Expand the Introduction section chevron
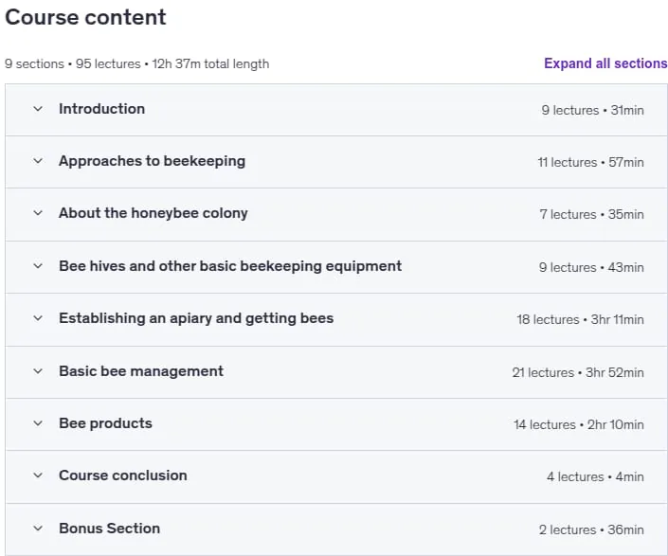The image size is (668, 556). point(38,109)
